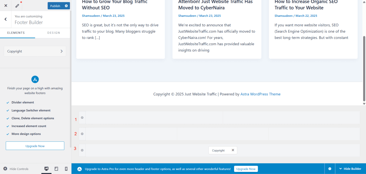
Task: Open settings gear for footer row 3
Action: [x=82, y=150]
